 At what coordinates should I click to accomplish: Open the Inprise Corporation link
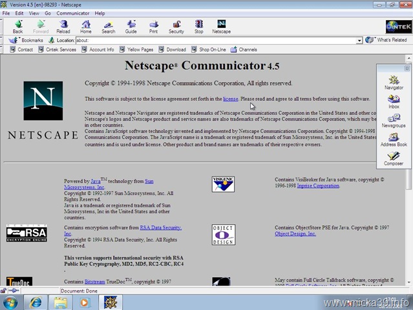318,186
